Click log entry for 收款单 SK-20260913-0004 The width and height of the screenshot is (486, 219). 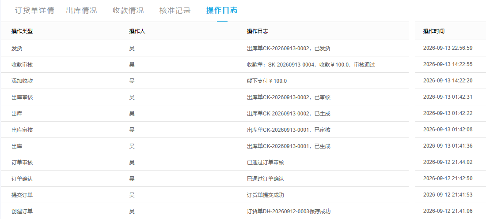(311, 65)
